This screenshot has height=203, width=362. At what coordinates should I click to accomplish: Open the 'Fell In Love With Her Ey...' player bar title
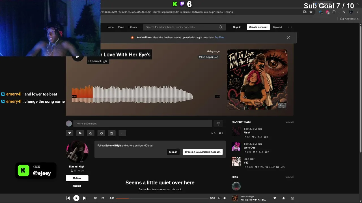point(253,200)
